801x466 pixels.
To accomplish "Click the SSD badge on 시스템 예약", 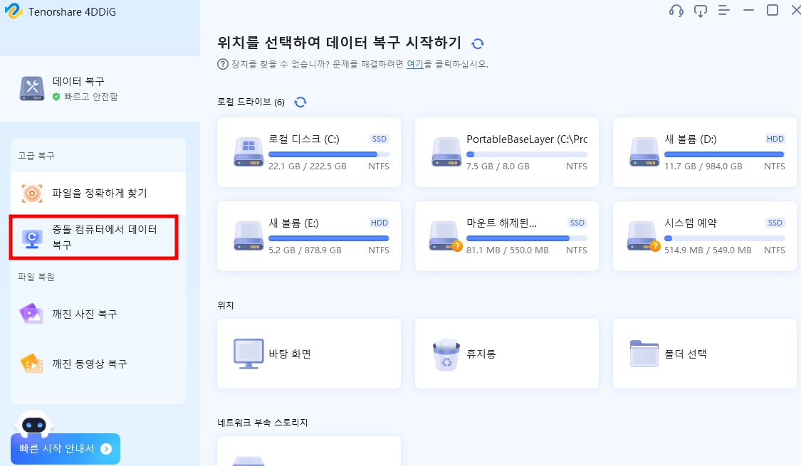I will pyautogui.click(x=775, y=223).
